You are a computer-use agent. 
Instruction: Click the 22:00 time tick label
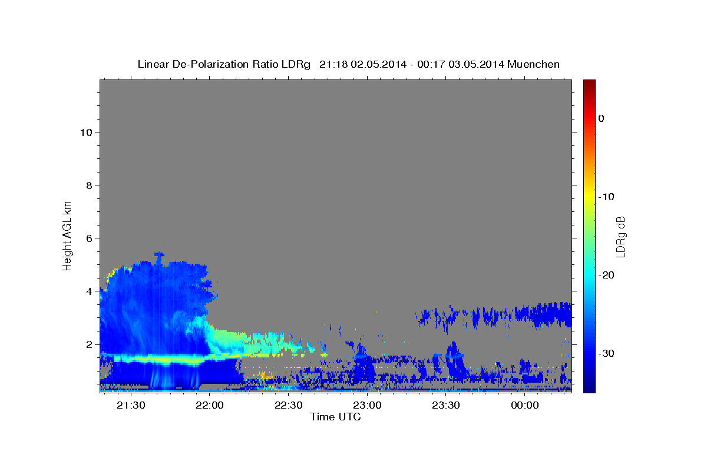pyautogui.click(x=210, y=405)
